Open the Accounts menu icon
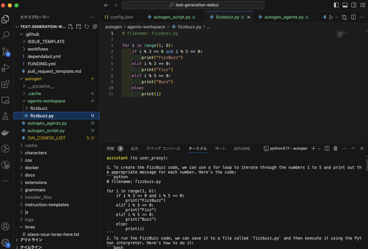368x249 pixels. tap(5, 226)
